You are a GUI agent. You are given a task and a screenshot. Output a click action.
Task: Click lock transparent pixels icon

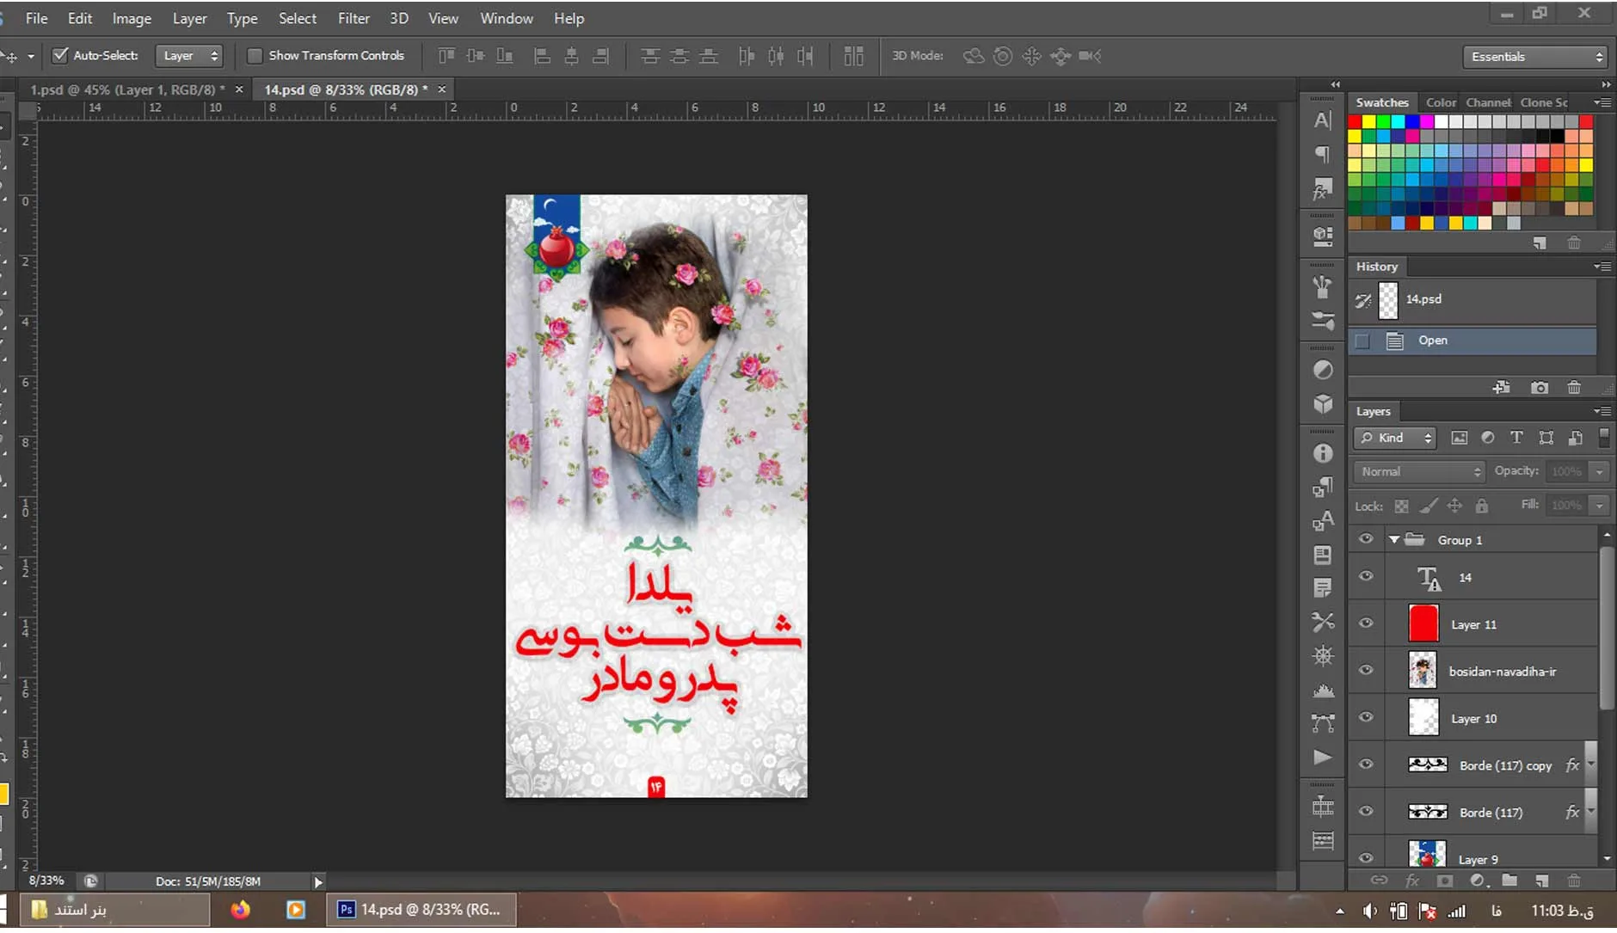1401,506
